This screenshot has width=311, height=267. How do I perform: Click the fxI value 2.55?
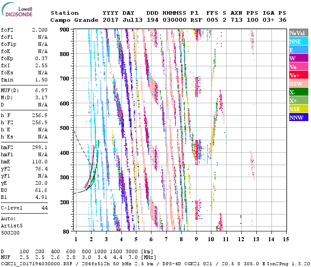[x=41, y=65]
